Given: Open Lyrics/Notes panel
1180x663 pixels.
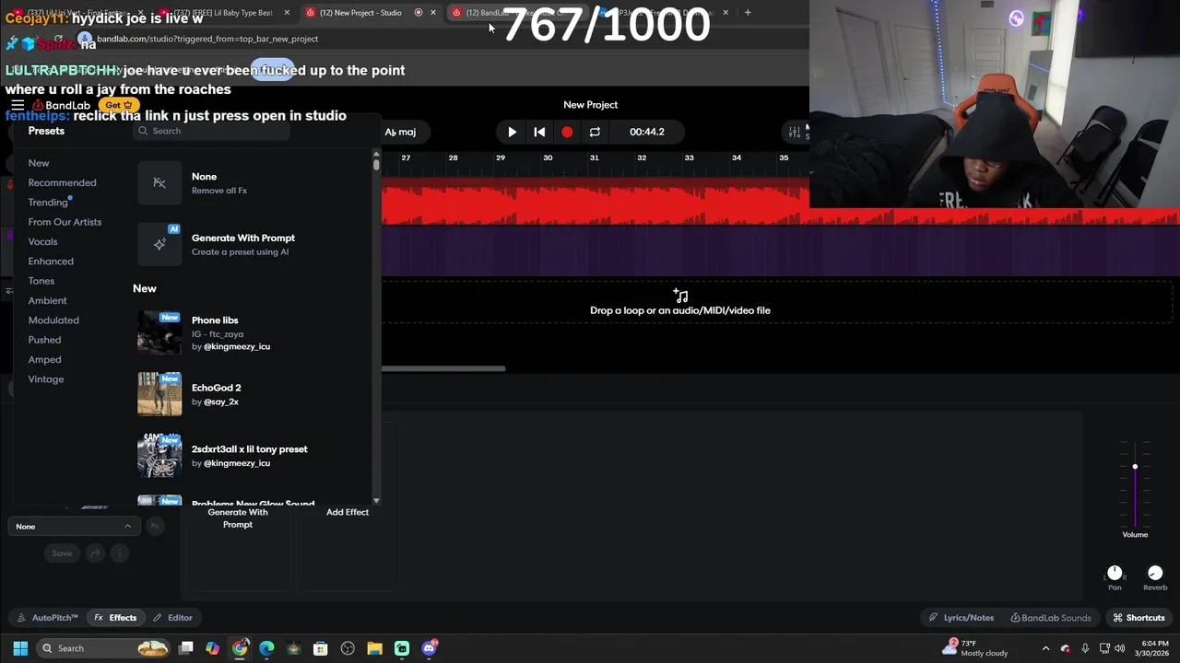Looking at the screenshot, I should (962, 618).
